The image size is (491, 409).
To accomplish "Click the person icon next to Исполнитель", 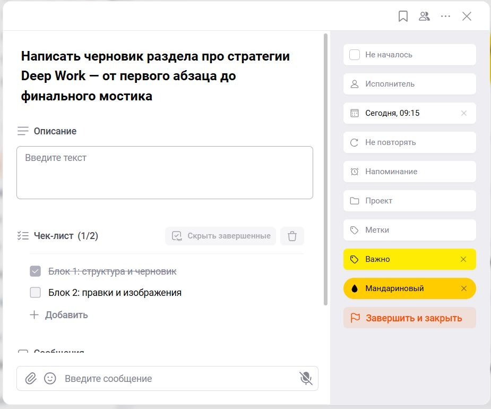I will pyautogui.click(x=355, y=84).
